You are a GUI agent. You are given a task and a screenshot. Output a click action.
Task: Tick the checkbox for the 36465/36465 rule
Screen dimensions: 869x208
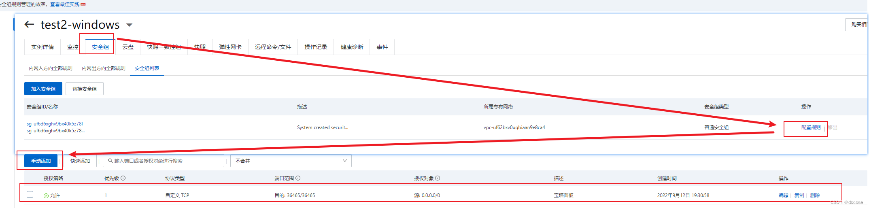point(30,194)
